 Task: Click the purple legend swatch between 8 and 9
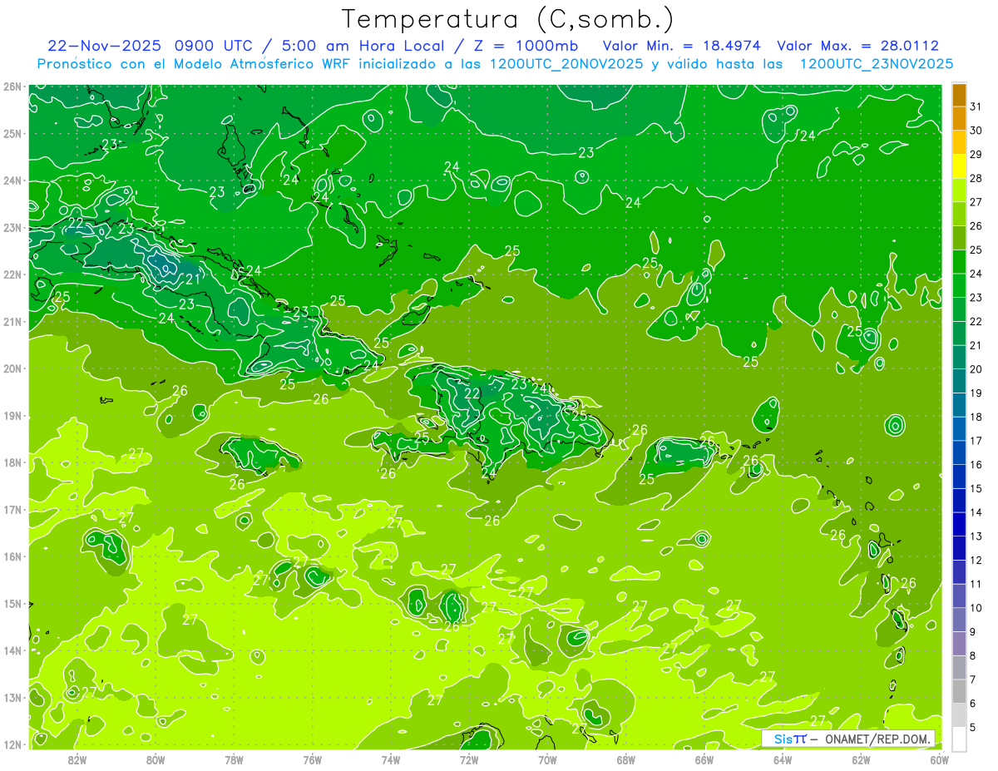(959, 644)
